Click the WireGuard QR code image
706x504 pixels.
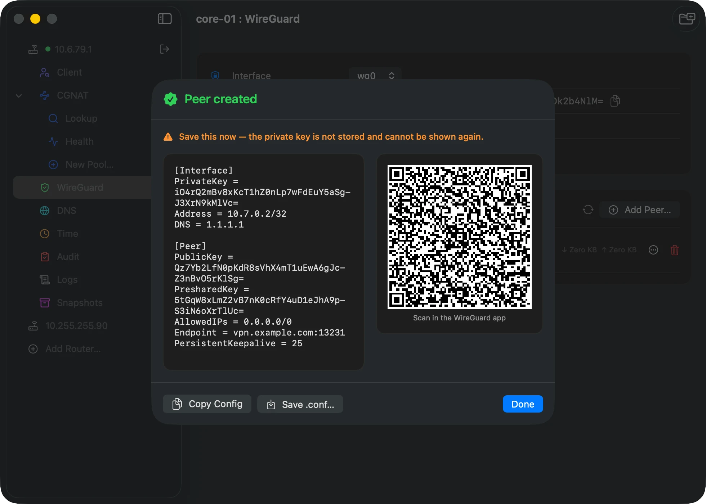[459, 237]
